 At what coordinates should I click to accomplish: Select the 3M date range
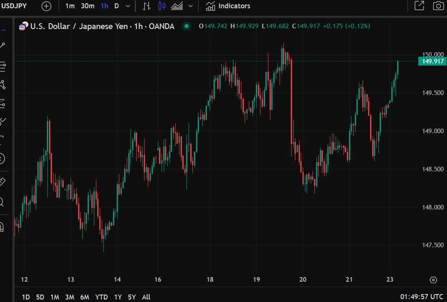coord(70,297)
